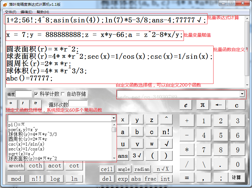Open the 帮助(H) menu
This screenshot has width=252, height=188.
43,12
